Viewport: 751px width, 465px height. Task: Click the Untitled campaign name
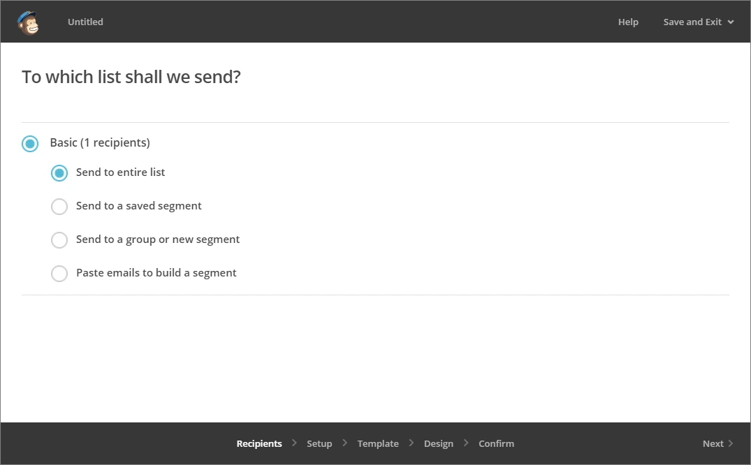(85, 22)
